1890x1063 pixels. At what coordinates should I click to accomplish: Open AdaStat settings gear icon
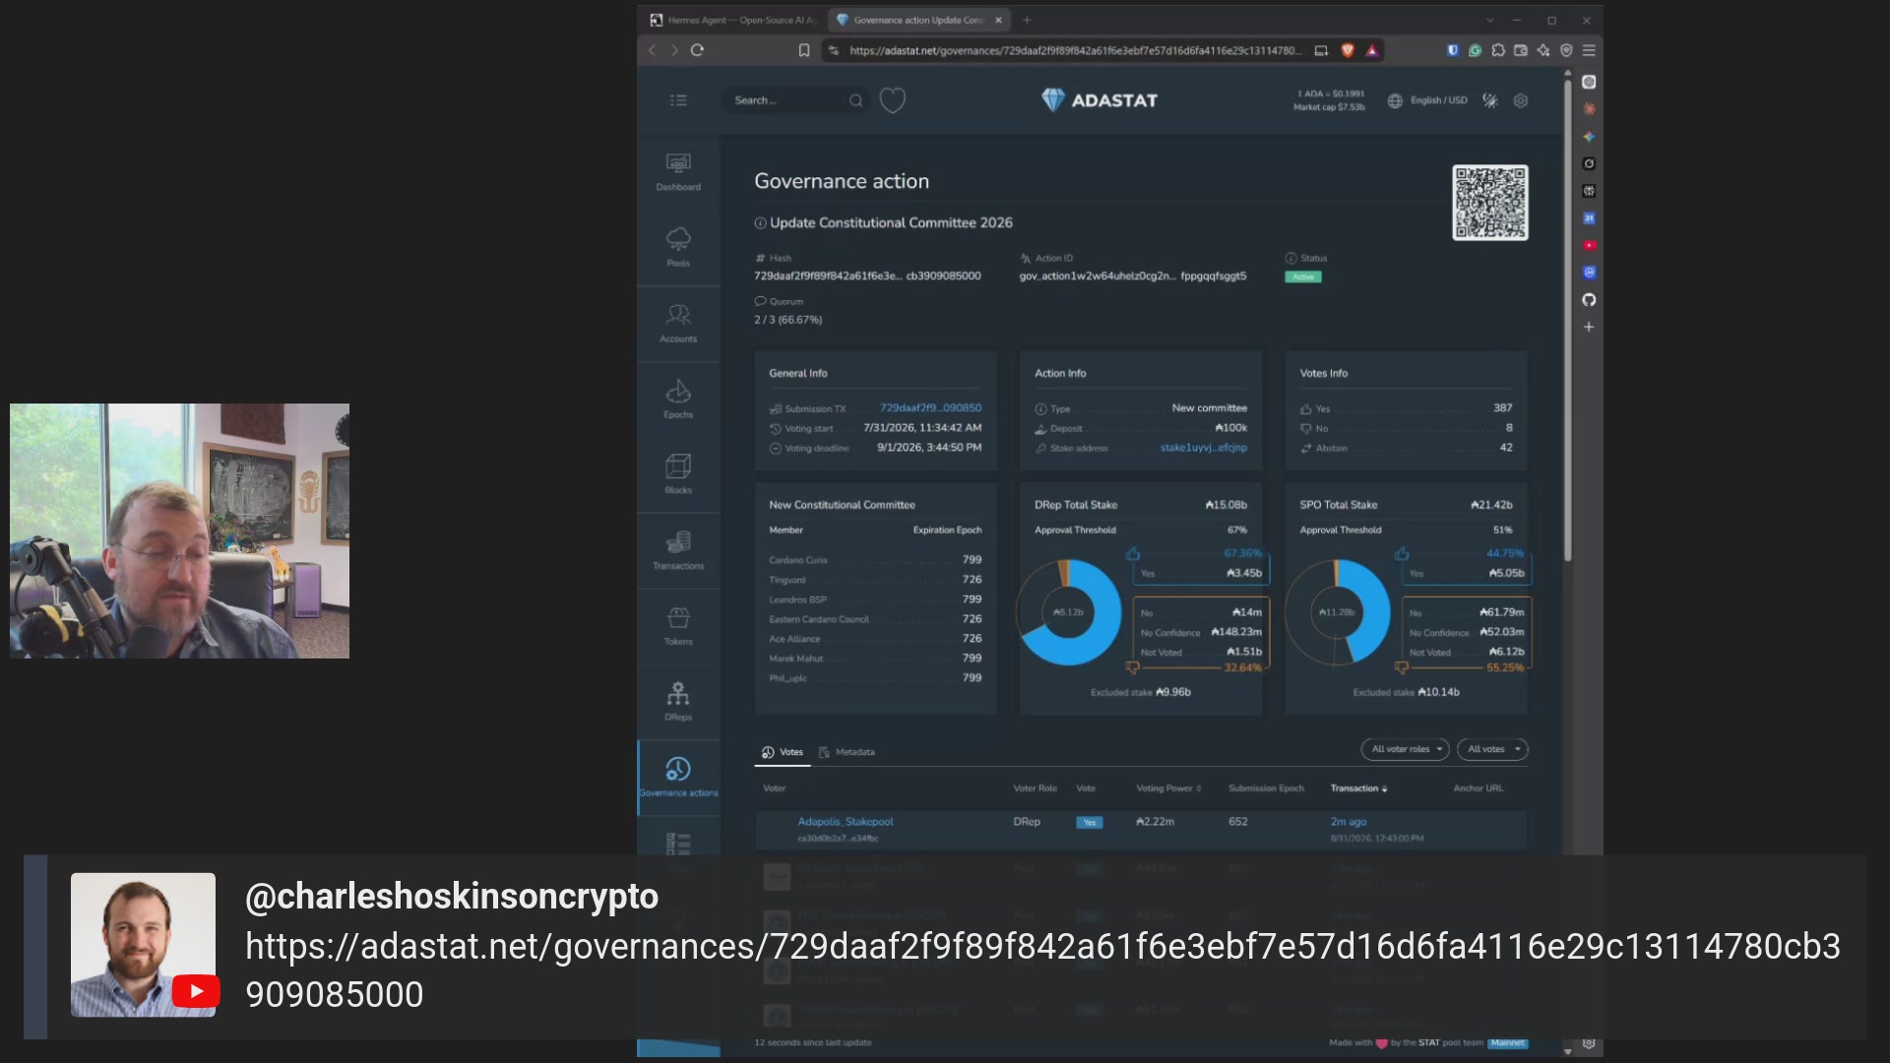point(1521,100)
